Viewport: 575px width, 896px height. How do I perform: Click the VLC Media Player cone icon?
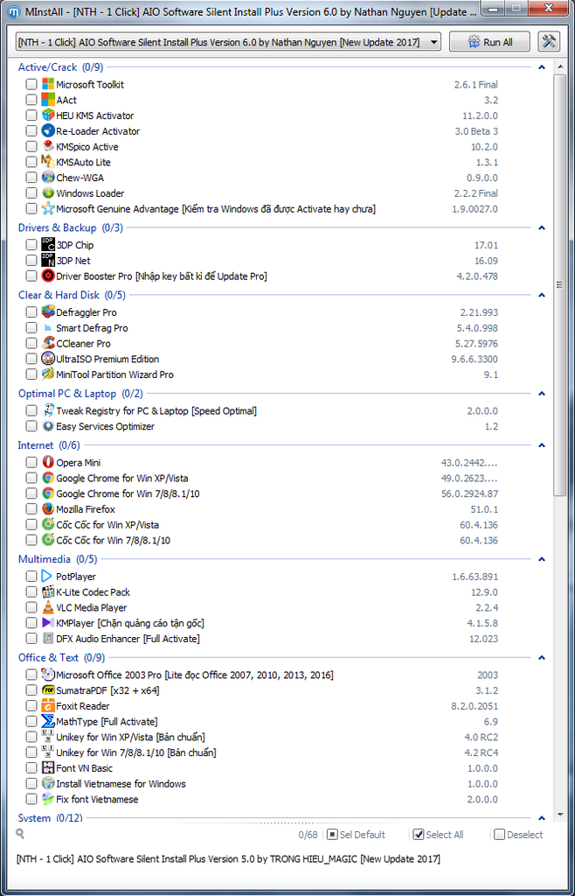48,607
